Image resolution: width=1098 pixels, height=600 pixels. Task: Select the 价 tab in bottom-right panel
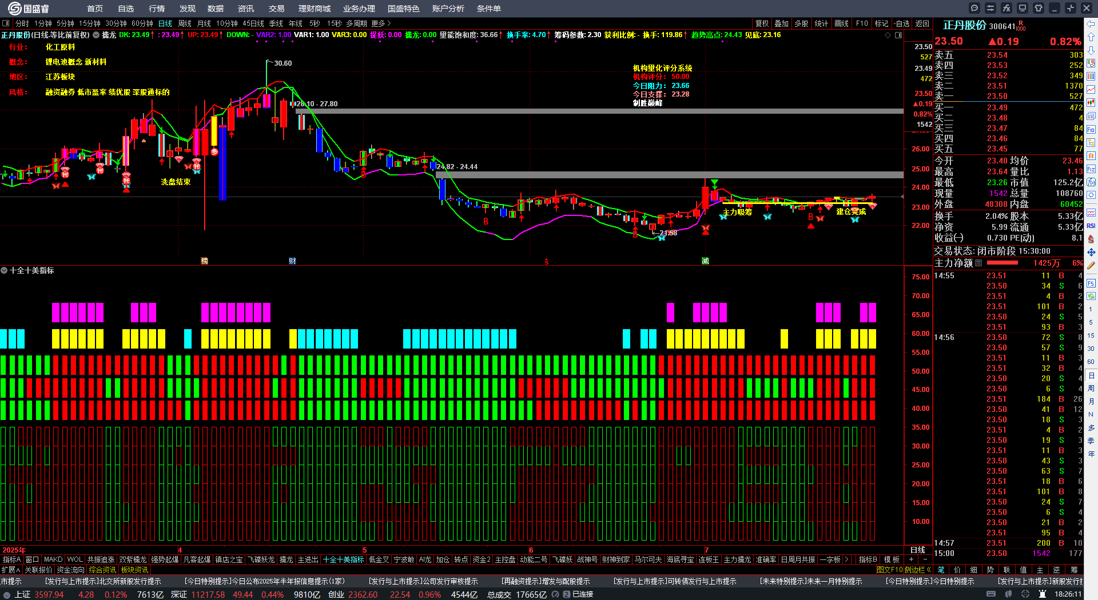tap(957, 570)
